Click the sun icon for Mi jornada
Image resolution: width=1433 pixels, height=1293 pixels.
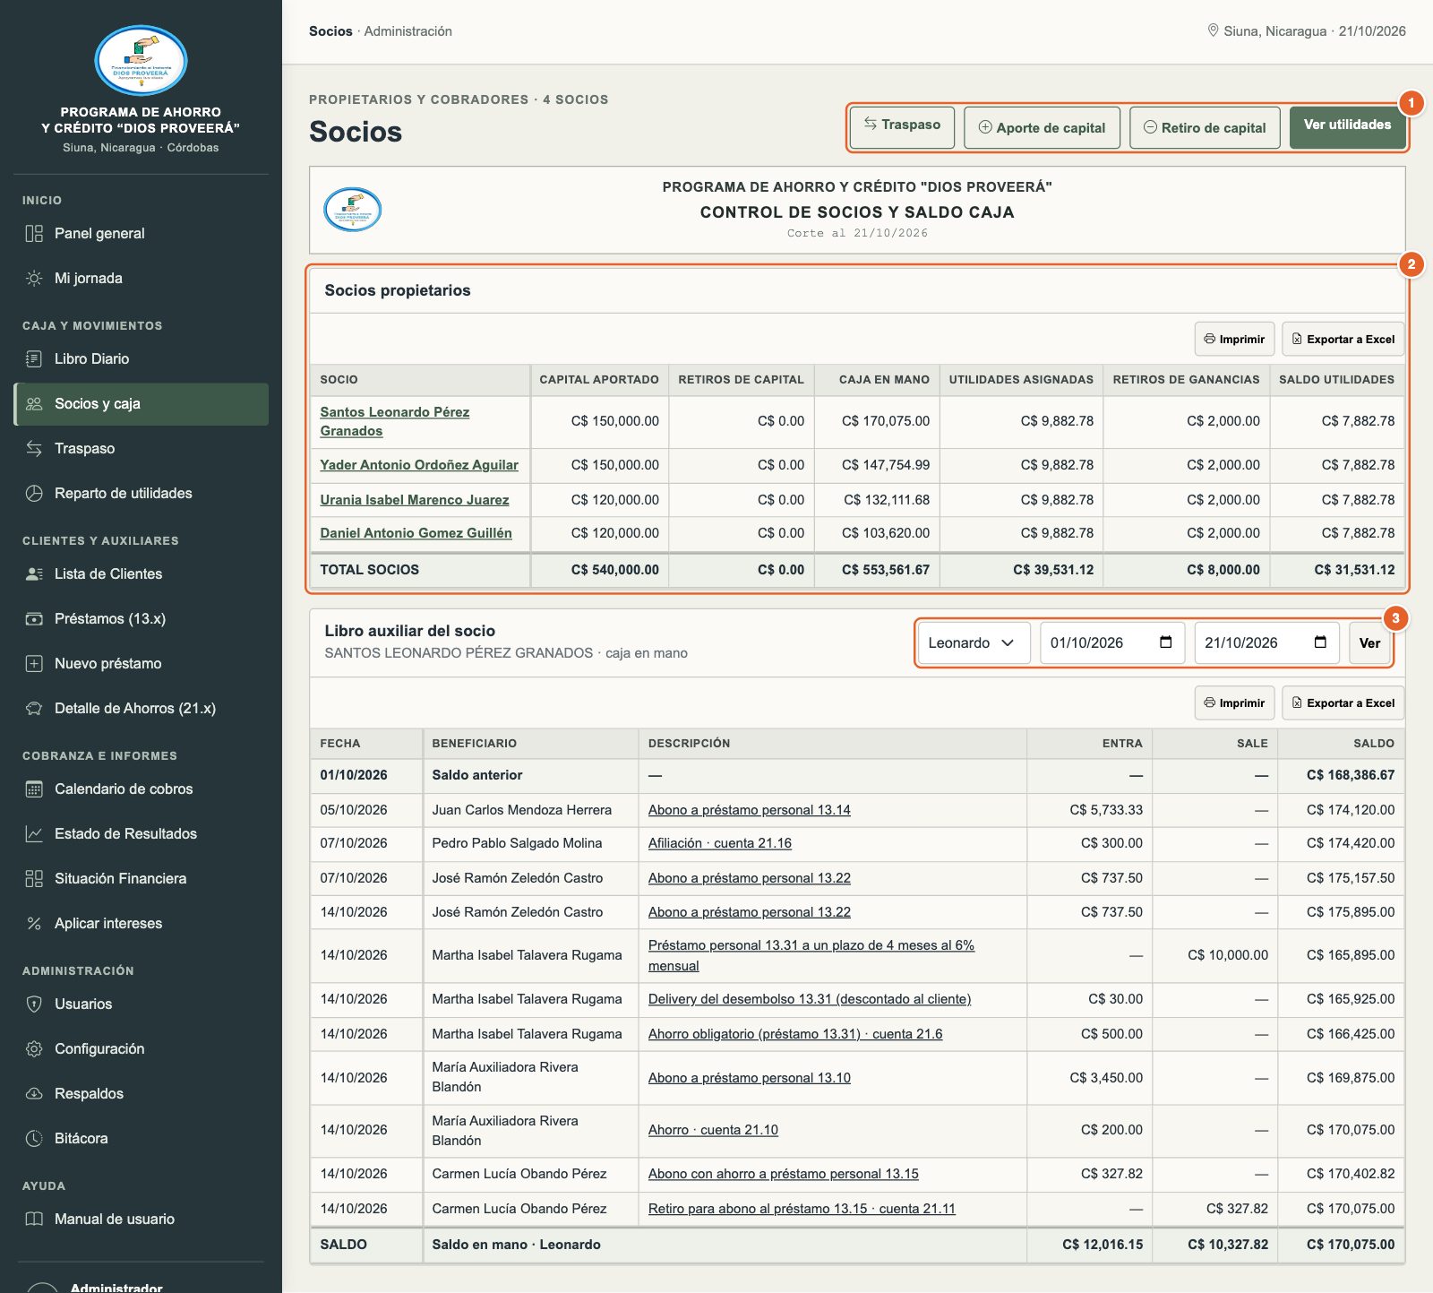click(x=34, y=279)
